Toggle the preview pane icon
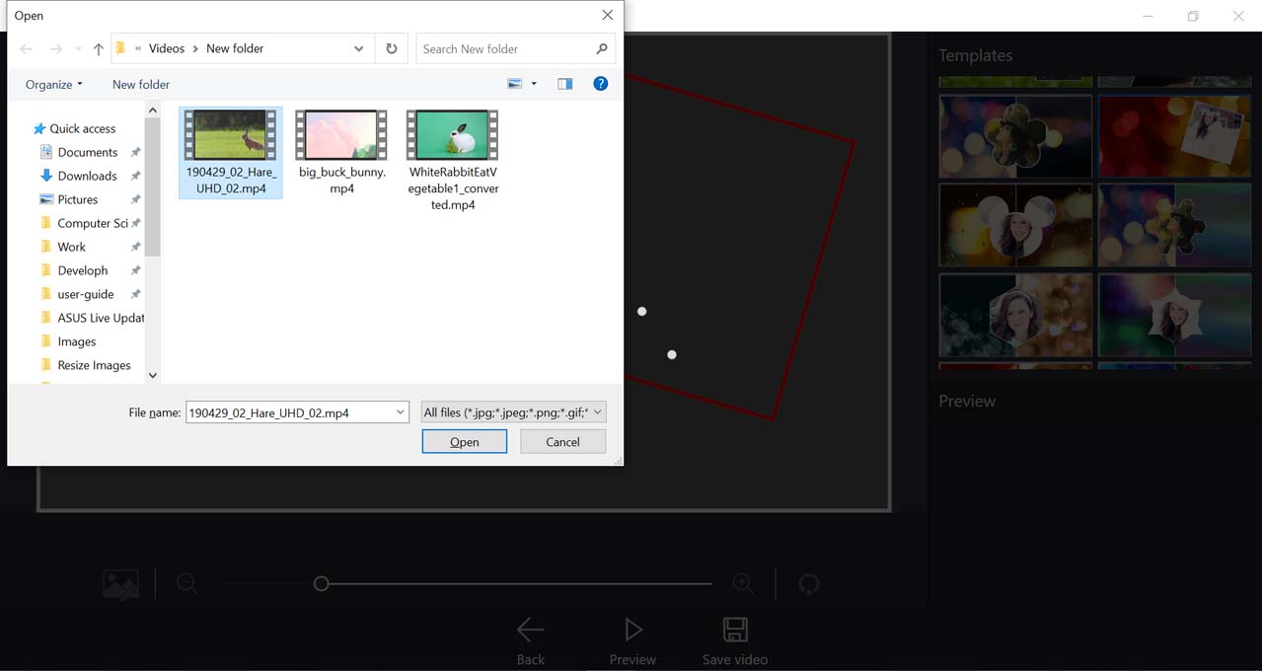The height and width of the screenshot is (671, 1262). [x=564, y=84]
